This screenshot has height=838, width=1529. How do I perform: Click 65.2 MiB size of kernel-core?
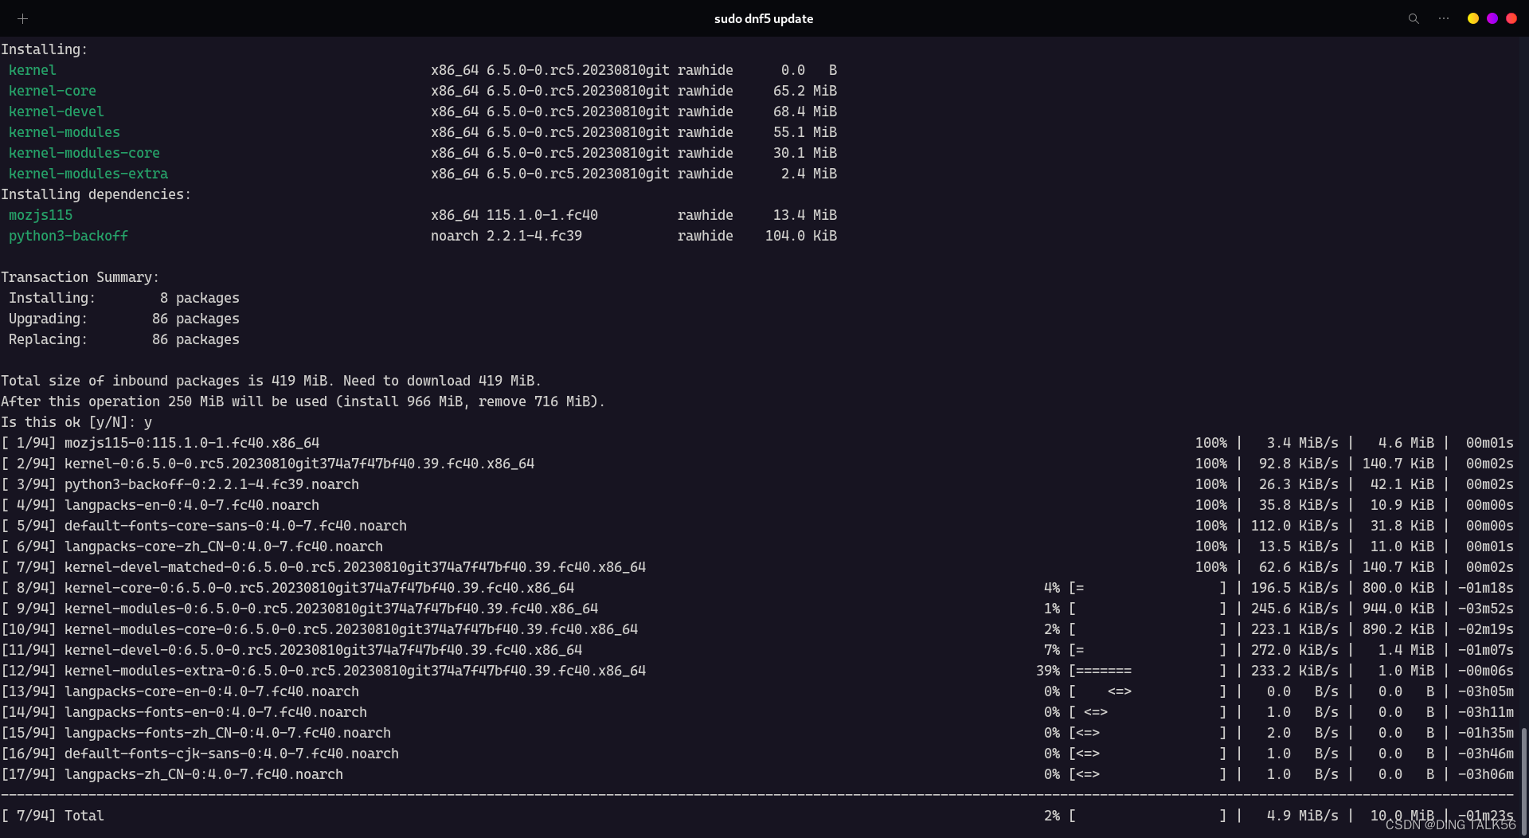point(805,91)
